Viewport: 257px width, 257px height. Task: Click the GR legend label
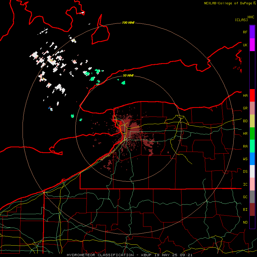click(245, 108)
